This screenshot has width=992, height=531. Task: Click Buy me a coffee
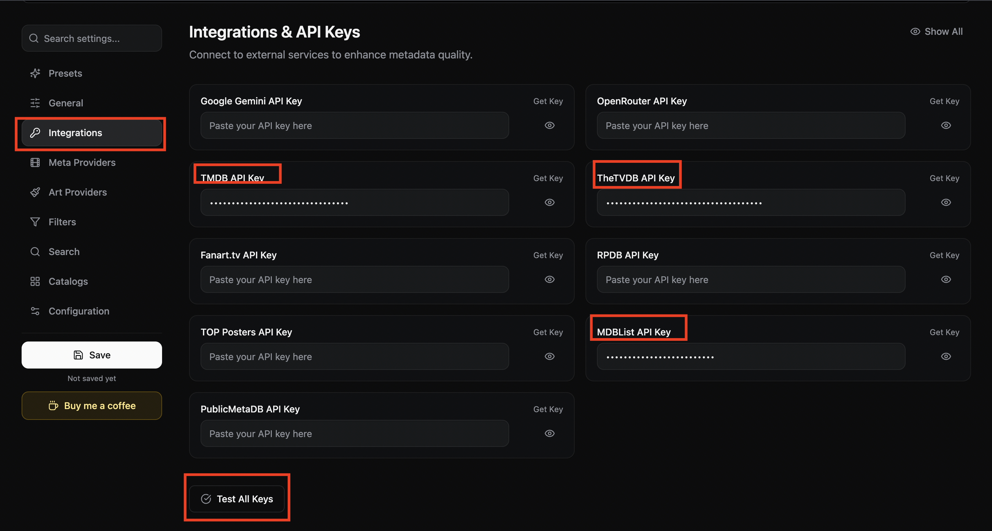[x=92, y=405]
